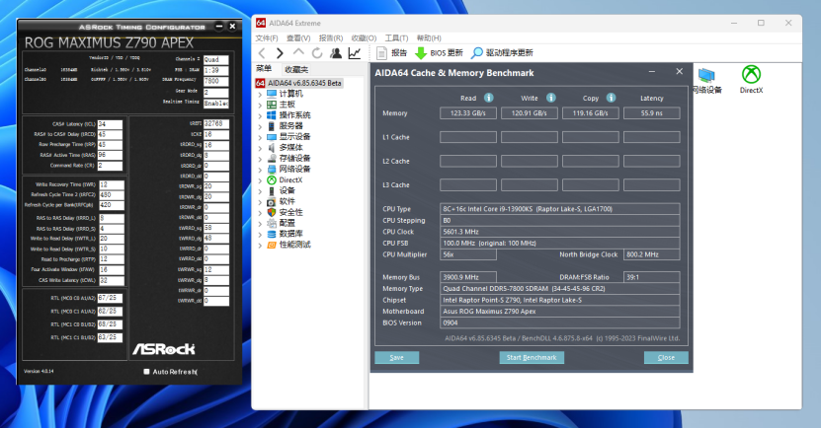821x428 pixels.
Task: Close the Cache & Memory Benchmark dialog with X
Action: pyautogui.click(x=679, y=72)
